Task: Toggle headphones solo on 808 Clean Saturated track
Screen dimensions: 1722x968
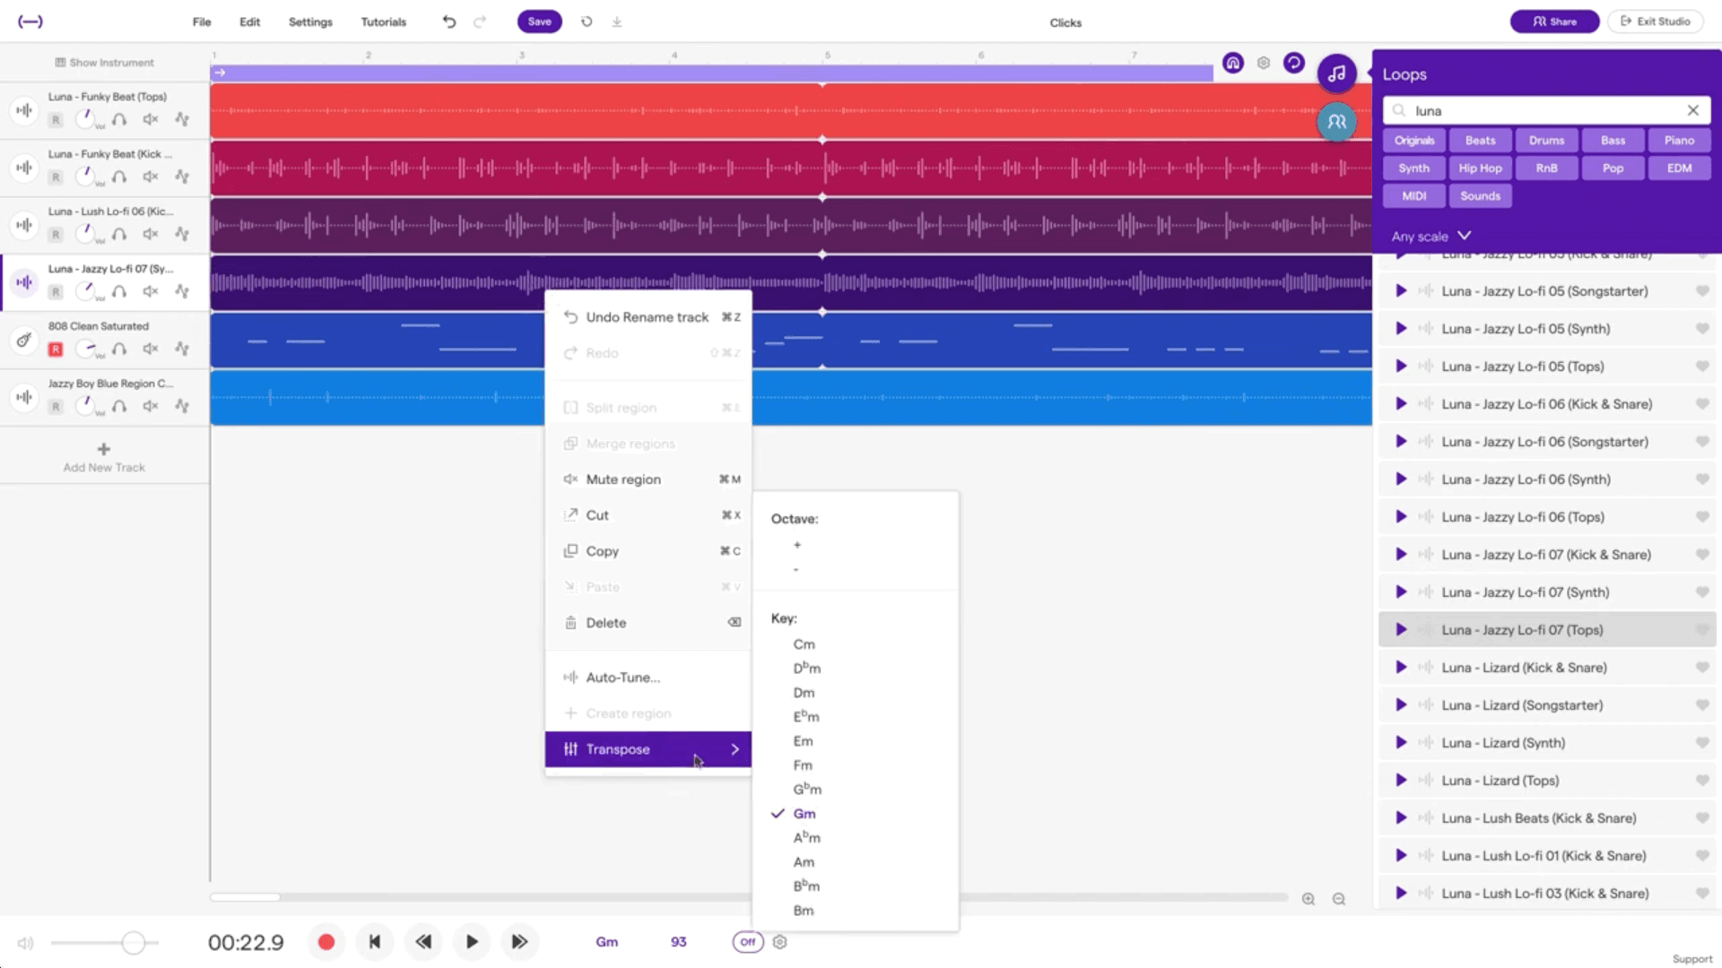Action: [x=119, y=349]
